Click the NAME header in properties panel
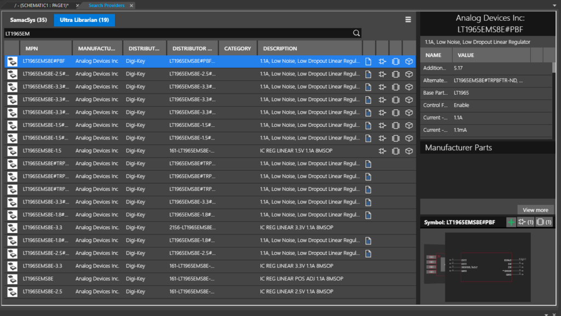This screenshot has width=561, height=316. pyautogui.click(x=436, y=55)
